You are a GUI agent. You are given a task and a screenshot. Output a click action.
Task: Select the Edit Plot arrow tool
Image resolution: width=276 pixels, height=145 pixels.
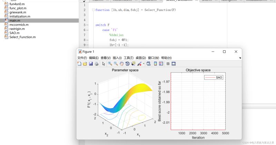[x=103, y=64]
